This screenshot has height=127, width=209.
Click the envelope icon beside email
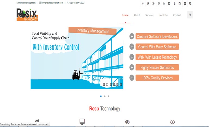(40, 3)
